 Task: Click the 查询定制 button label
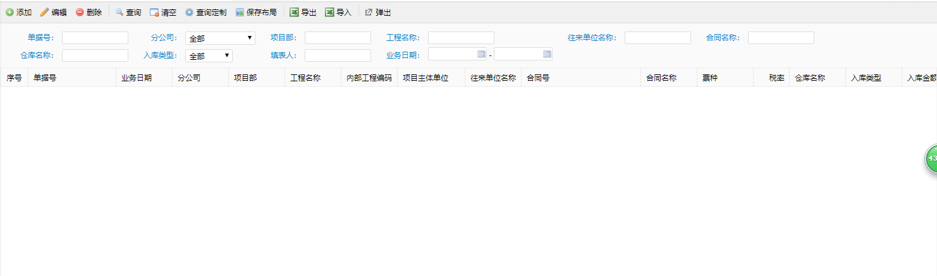pos(211,13)
